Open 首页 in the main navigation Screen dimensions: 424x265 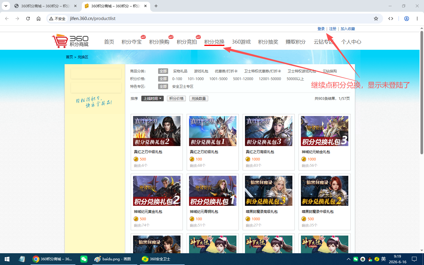tap(109, 42)
